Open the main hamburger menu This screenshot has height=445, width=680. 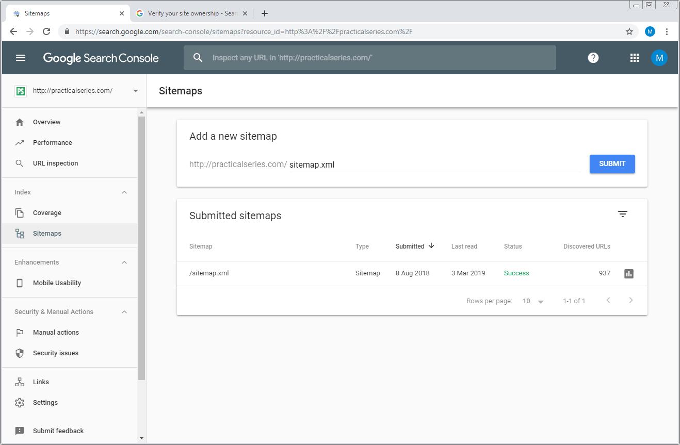coord(21,58)
